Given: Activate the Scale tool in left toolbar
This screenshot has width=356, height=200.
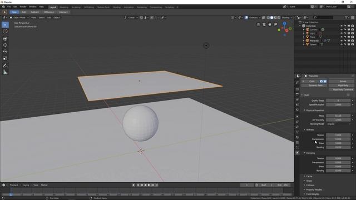Looking at the screenshot, I should (5, 58).
